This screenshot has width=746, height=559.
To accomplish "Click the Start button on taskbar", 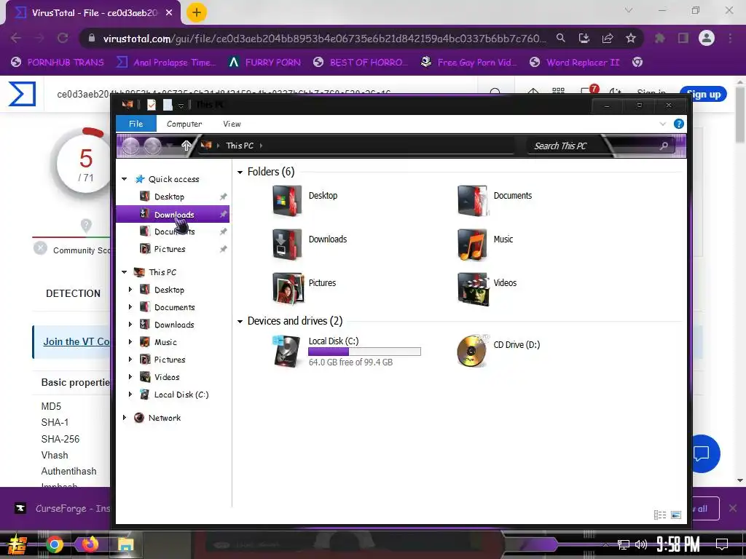I will [17, 544].
